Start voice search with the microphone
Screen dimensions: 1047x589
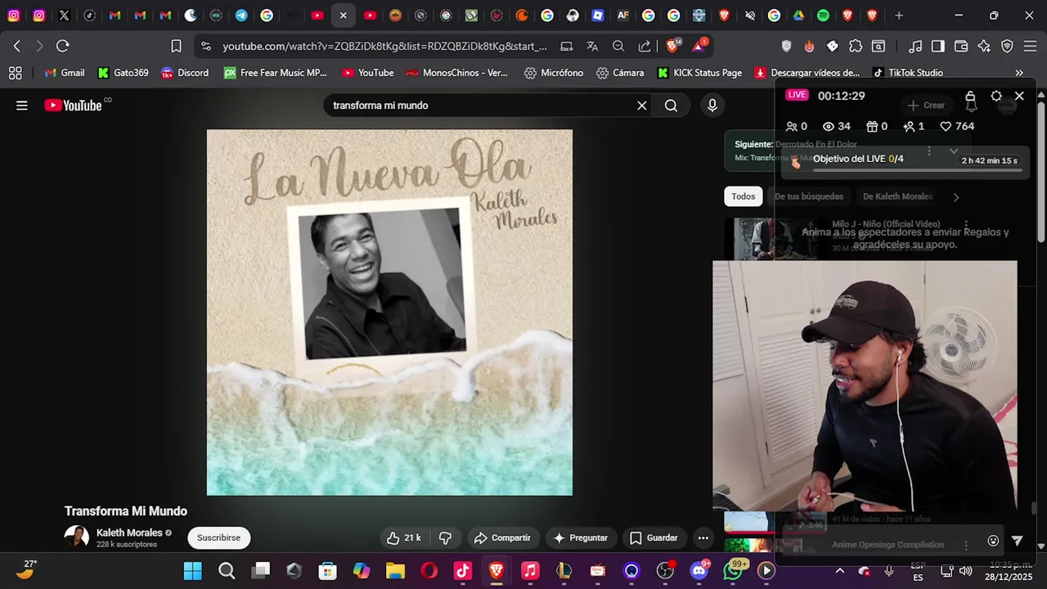pos(712,106)
